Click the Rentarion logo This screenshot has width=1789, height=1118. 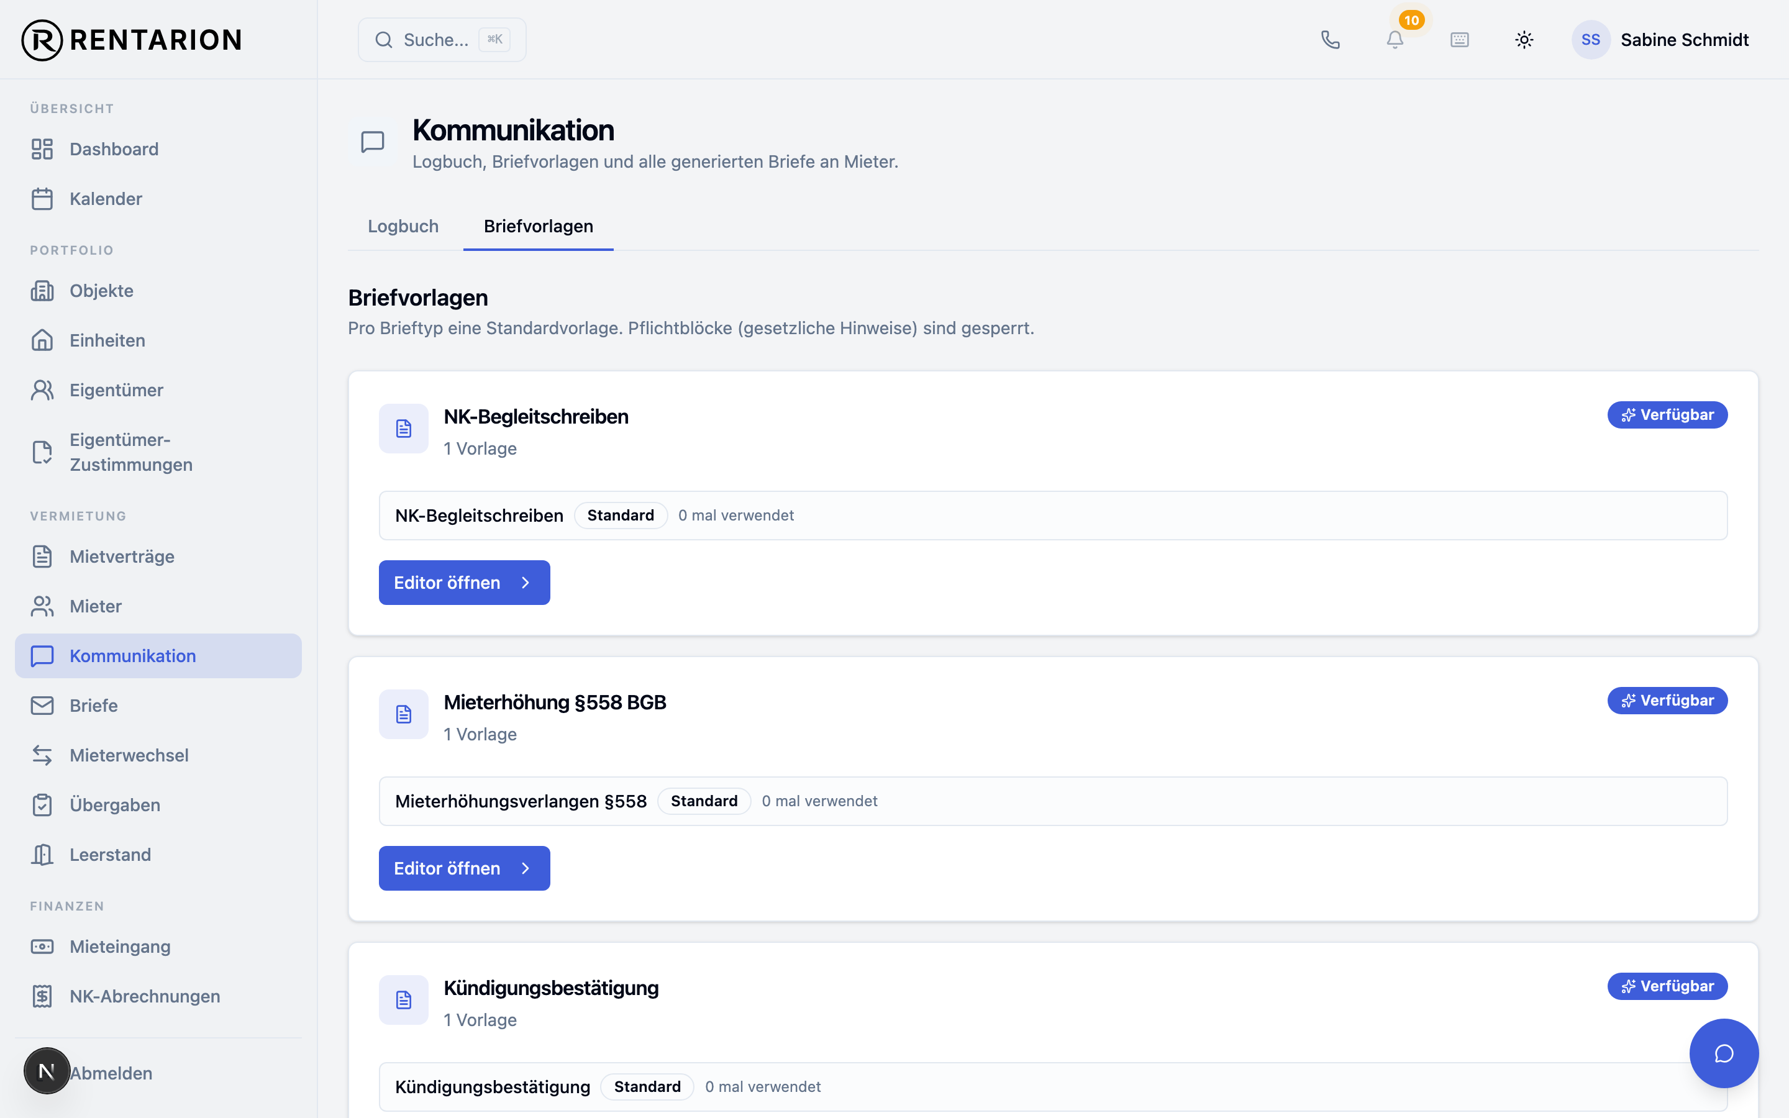click(132, 40)
